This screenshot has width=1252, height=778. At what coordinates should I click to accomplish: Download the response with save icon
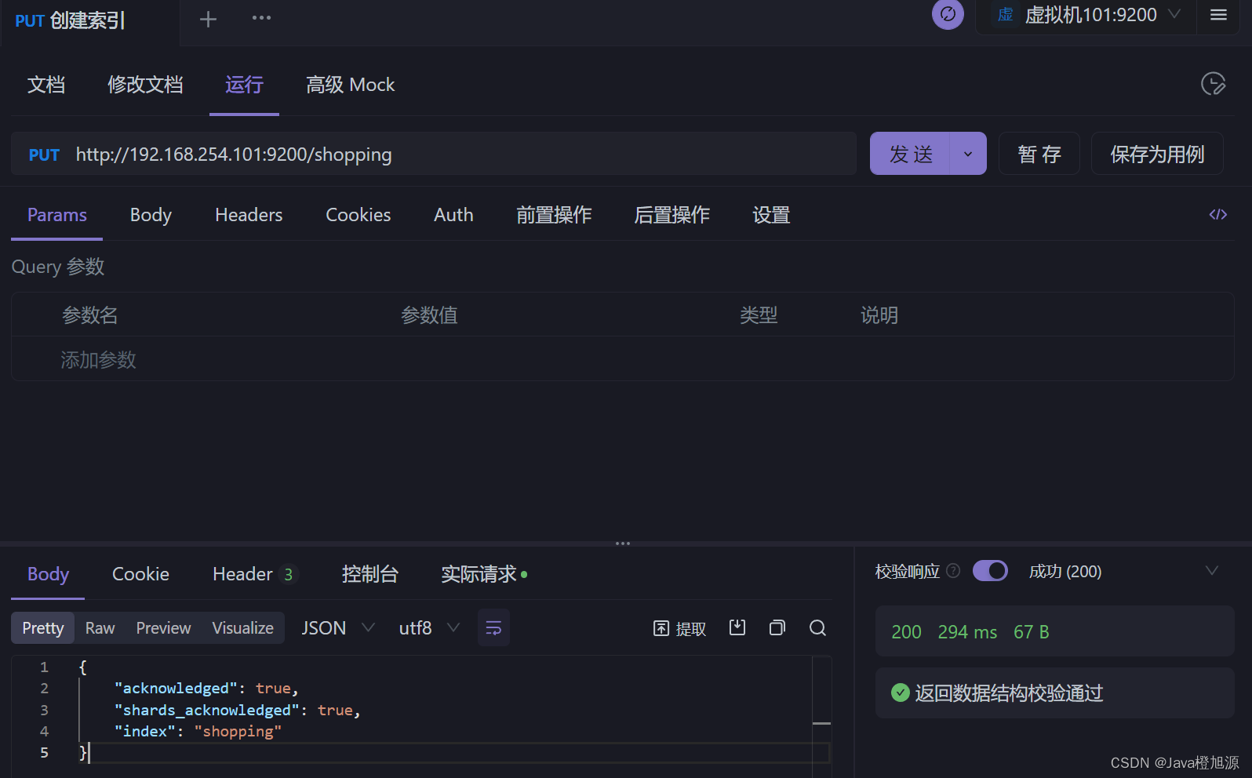[737, 627]
